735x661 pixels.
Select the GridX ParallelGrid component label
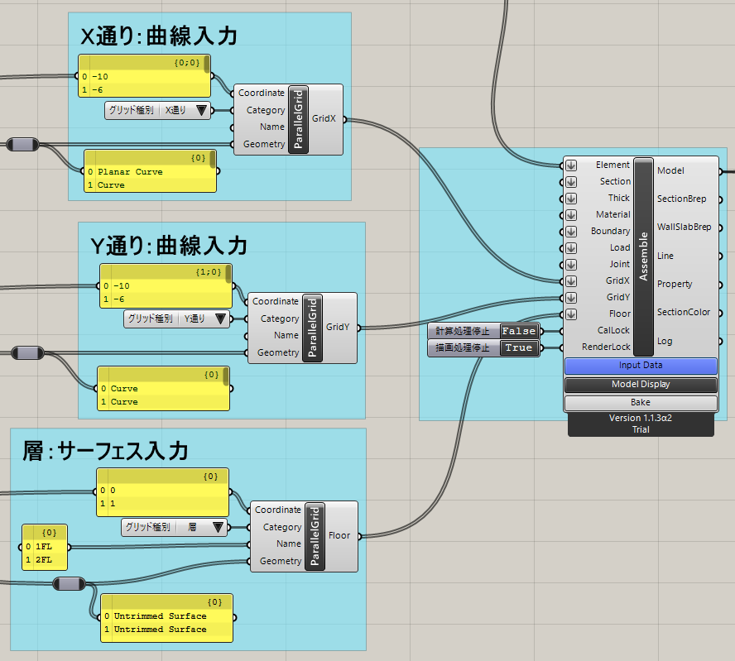click(298, 119)
